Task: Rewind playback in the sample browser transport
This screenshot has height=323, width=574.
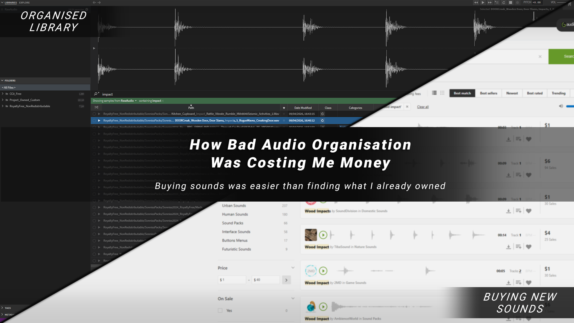Action: pyautogui.click(x=476, y=2)
